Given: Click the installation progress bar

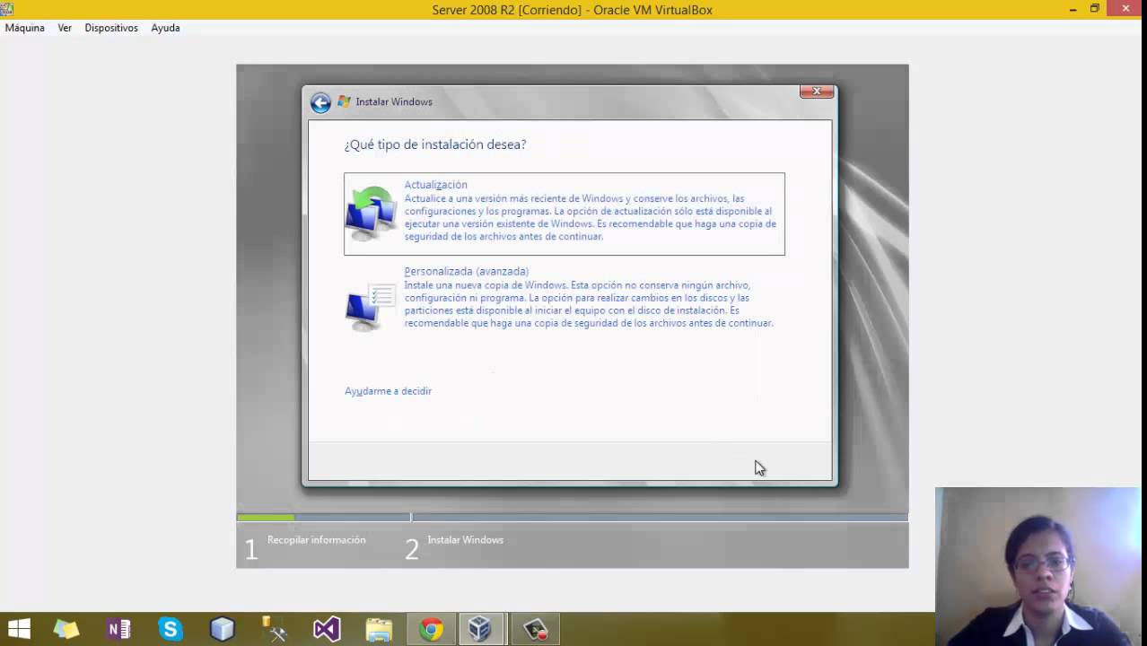Looking at the screenshot, I should tap(573, 517).
